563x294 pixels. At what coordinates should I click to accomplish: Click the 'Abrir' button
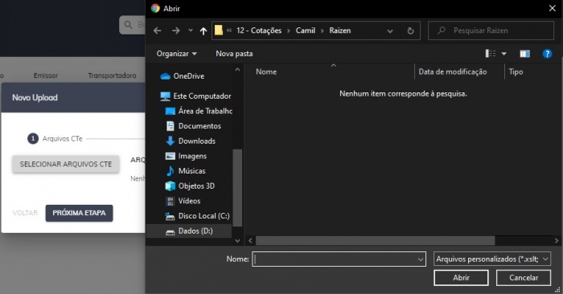pyautogui.click(x=461, y=278)
